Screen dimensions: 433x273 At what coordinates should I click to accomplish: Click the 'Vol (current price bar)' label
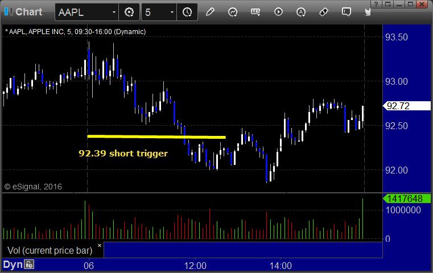coord(50,250)
